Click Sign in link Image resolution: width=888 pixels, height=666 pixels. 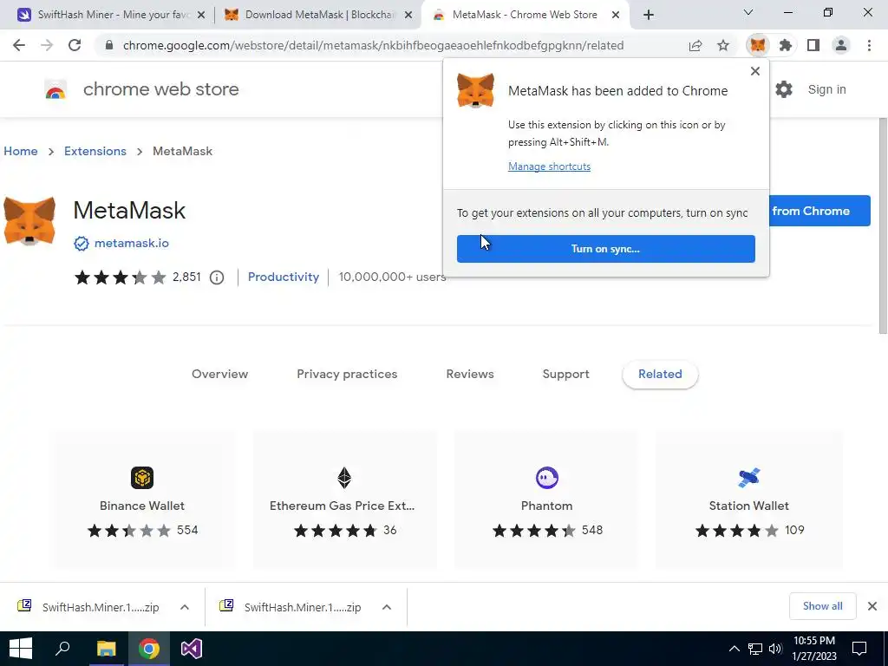point(826,89)
